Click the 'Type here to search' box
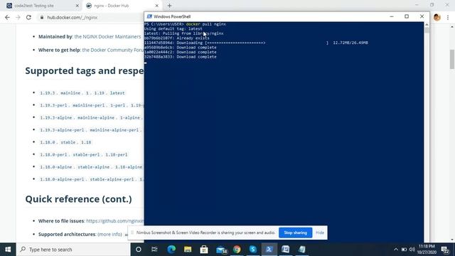 (73, 250)
